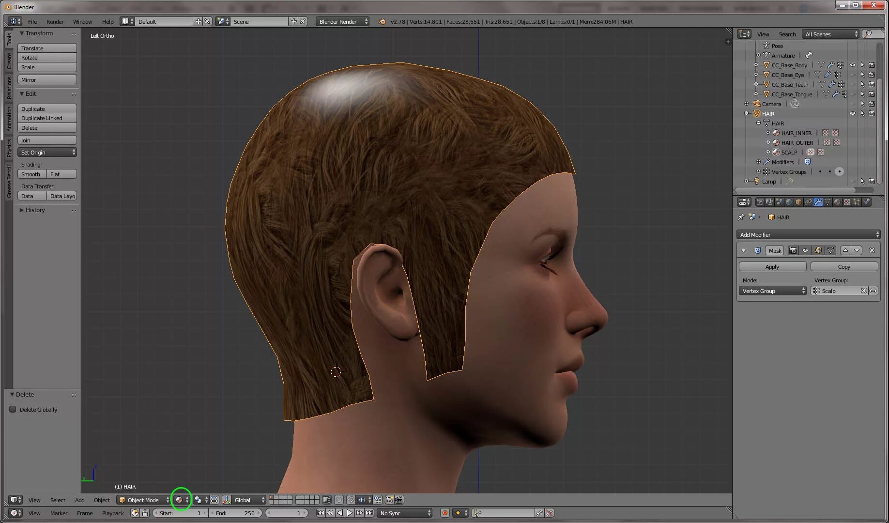Click the Smooth shading button
The image size is (889, 523).
(31, 174)
